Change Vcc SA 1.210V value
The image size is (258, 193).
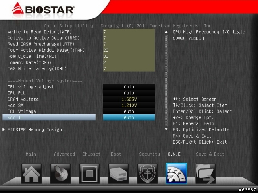click(129, 105)
